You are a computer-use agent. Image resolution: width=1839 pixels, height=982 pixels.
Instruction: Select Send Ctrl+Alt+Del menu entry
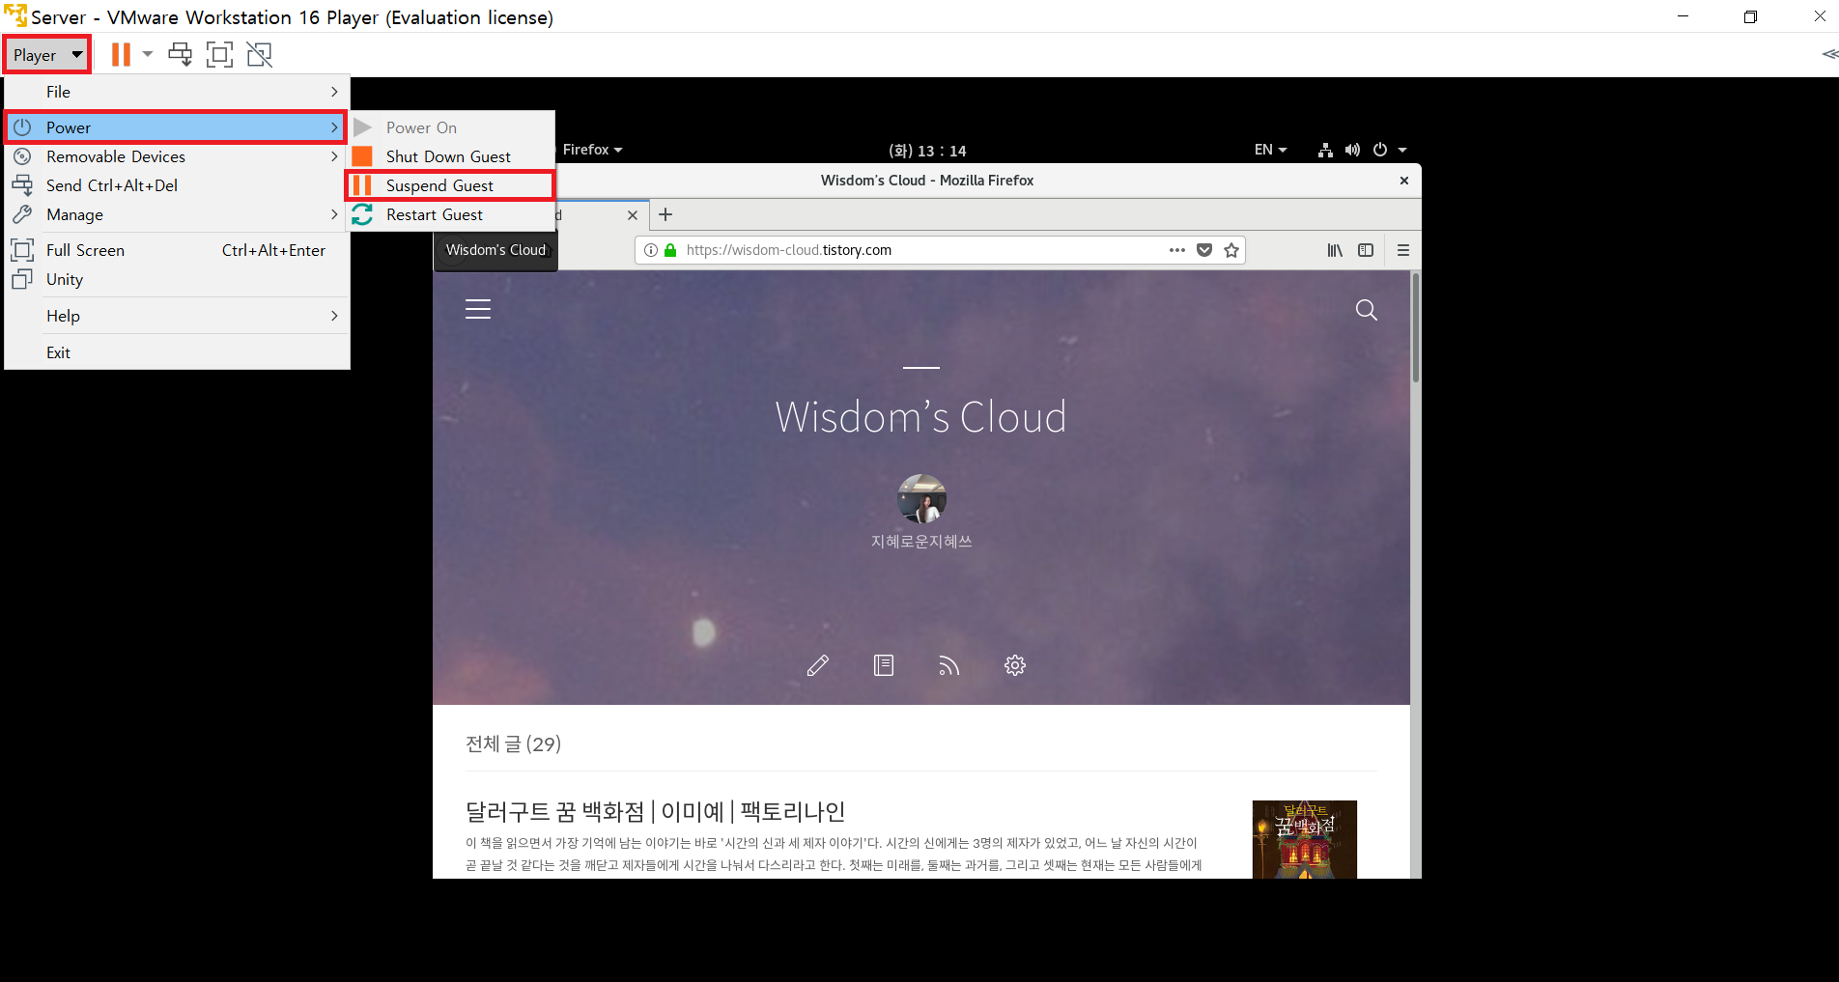(177, 185)
